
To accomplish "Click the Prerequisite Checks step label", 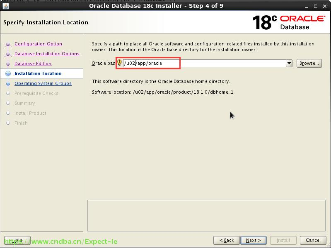I will pyautogui.click(x=36, y=93).
